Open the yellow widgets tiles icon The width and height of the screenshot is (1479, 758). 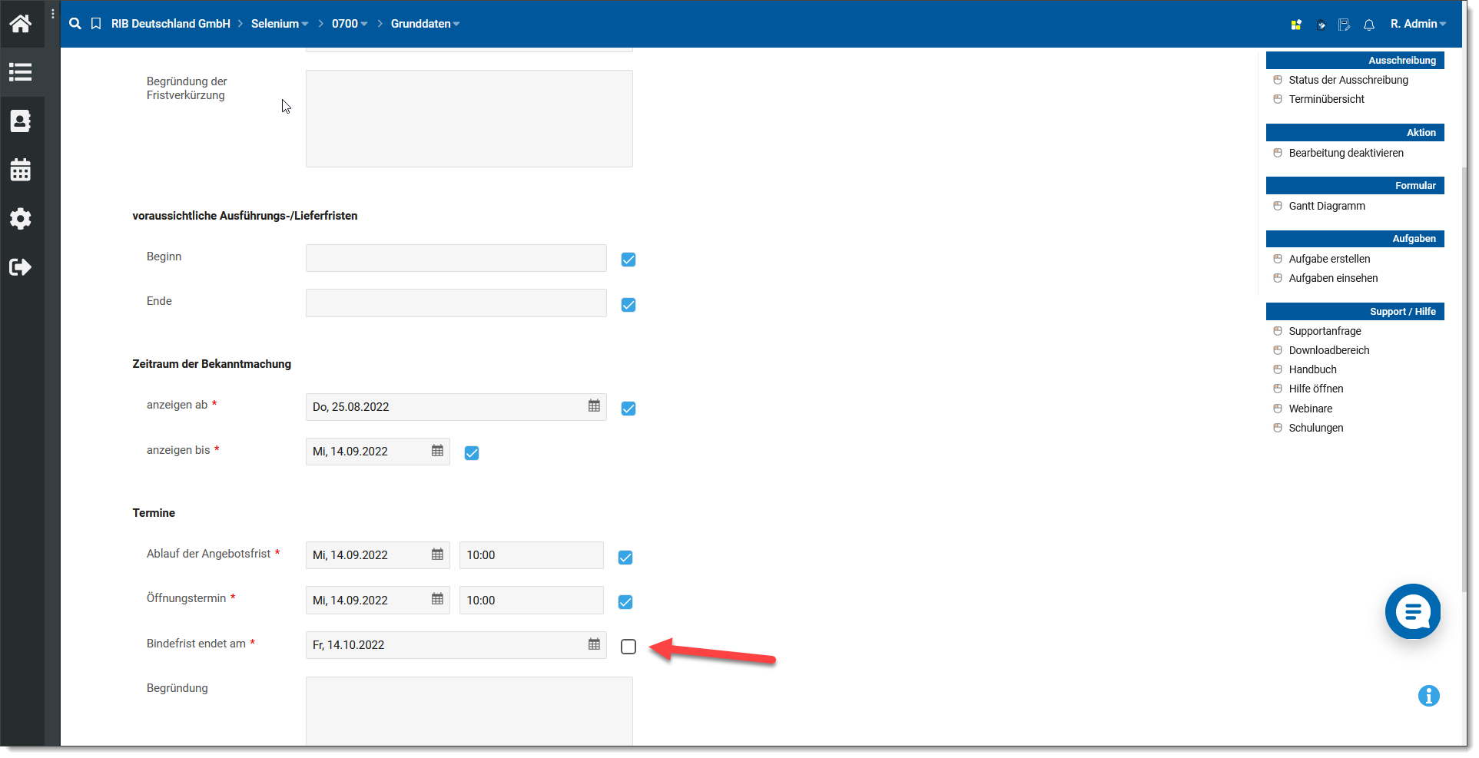(1296, 25)
